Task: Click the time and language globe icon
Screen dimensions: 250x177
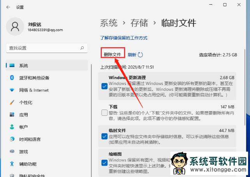Action: tap(12, 139)
